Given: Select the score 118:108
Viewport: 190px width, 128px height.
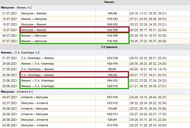Looking at the screenshot, I should tap(112, 36).
